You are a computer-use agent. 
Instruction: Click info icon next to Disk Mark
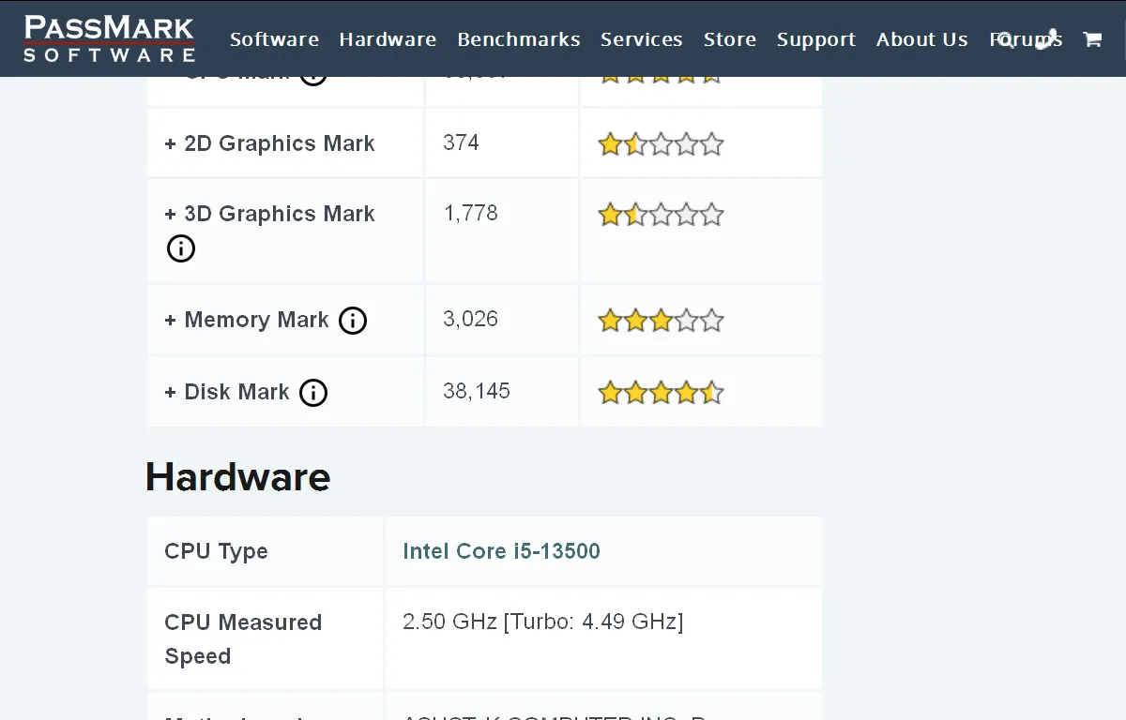[313, 393]
